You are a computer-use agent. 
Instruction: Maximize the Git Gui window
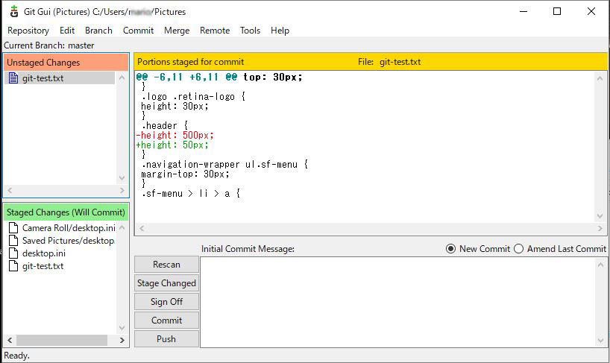pyautogui.click(x=557, y=11)
